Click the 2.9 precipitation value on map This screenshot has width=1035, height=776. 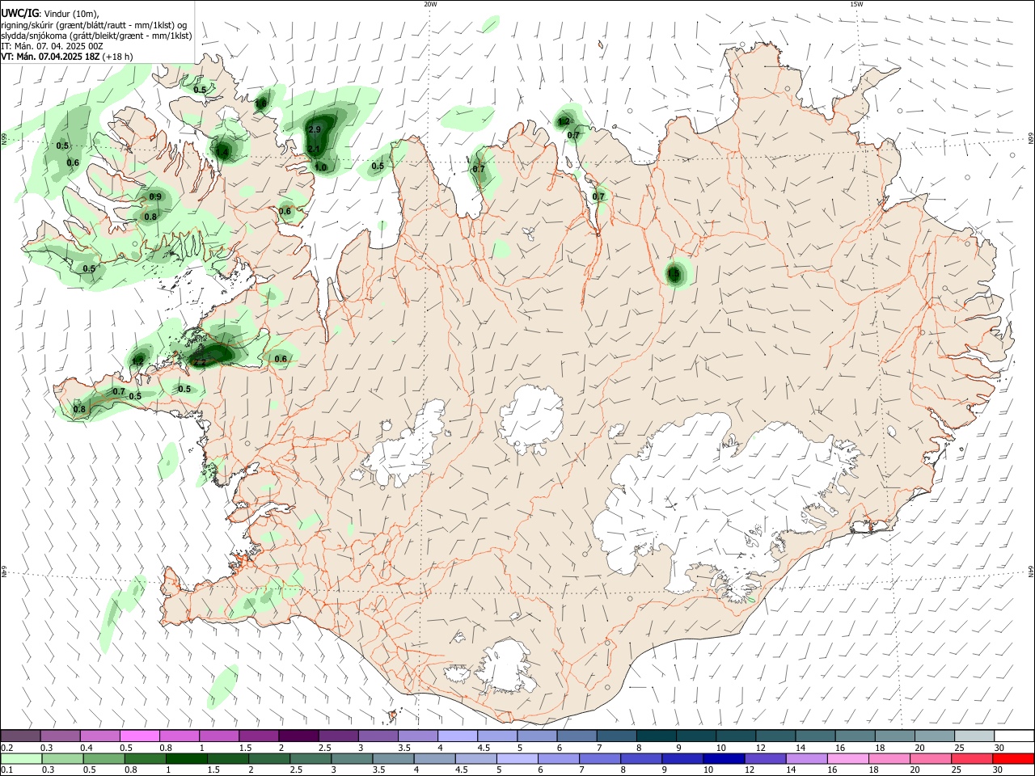click(x=315, y=129)
